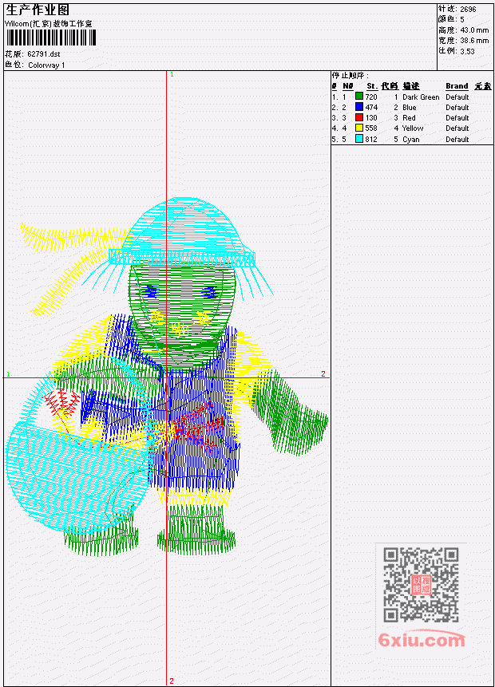Viewport: 495px width, 687px height.
Task: Select the Dark Green description text
Action: (x=421, y=97)
